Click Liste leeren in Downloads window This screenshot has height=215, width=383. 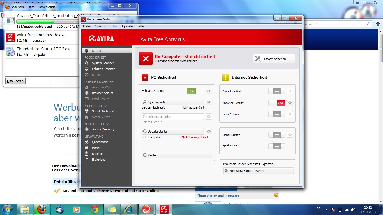tap(15, 81)
